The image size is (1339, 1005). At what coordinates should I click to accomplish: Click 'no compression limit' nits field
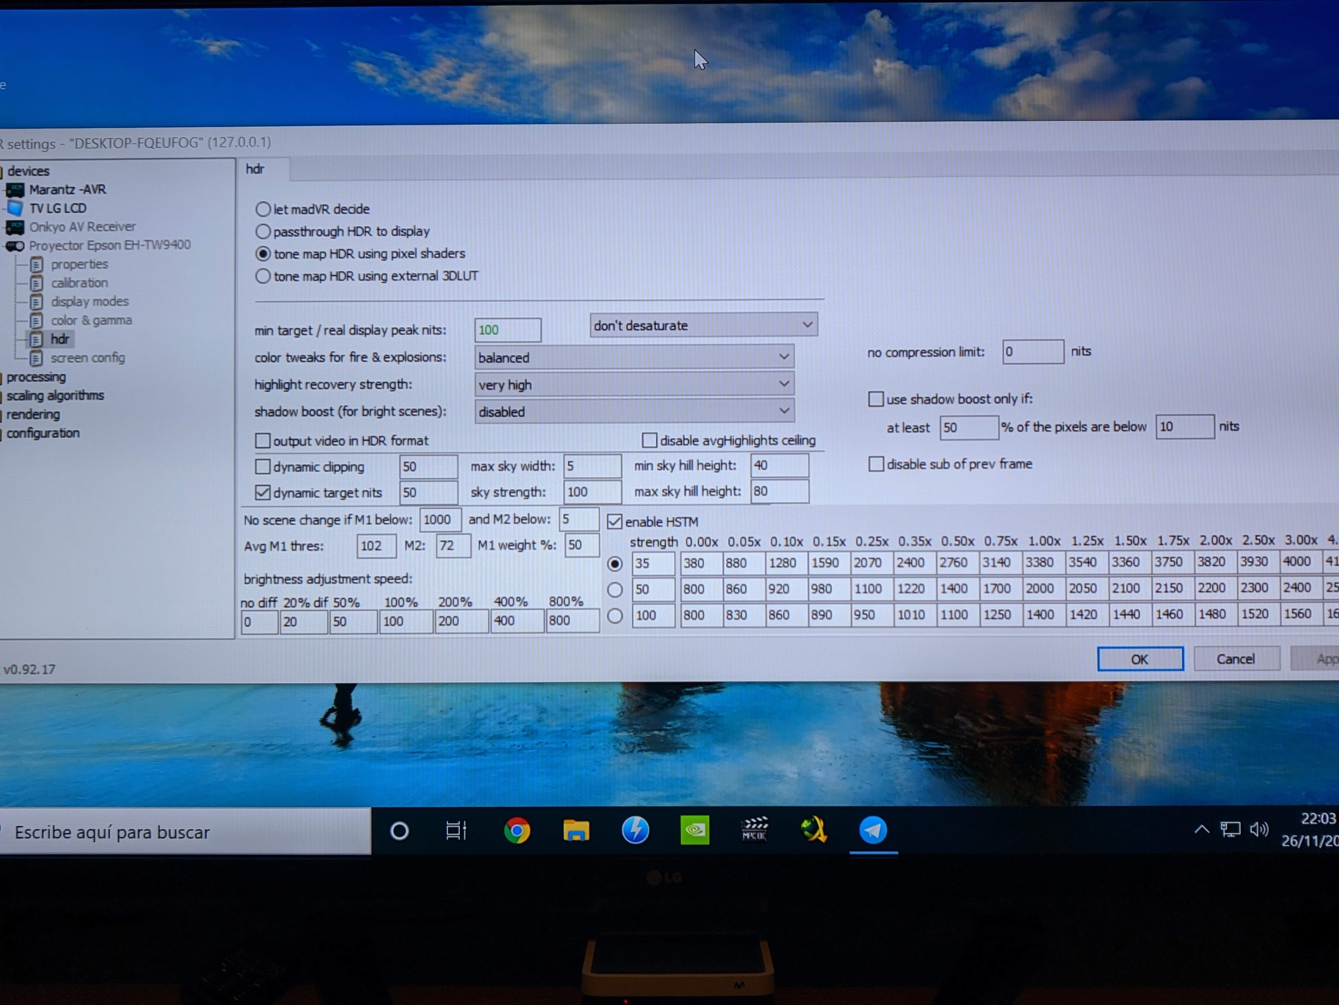tap(1033, 352)
